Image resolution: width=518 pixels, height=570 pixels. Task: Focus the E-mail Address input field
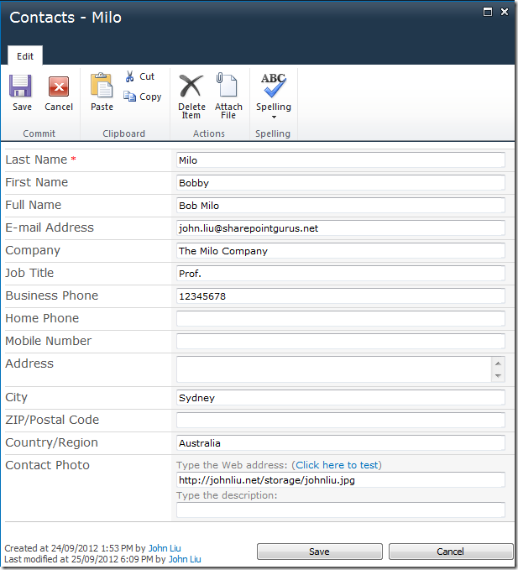[340, 228]
